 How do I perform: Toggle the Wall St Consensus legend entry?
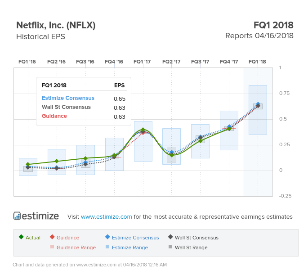coord(193,237)
